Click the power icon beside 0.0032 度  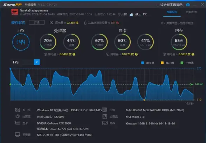164,54
